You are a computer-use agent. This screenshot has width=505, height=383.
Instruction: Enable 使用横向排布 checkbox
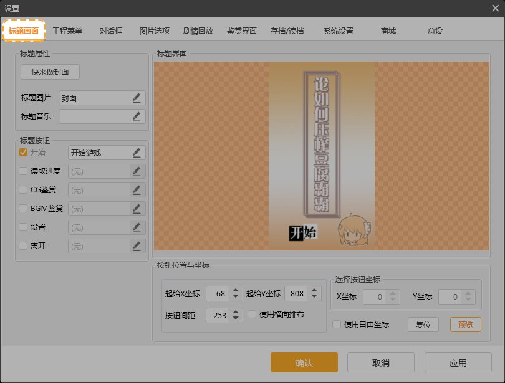(252, 314)
